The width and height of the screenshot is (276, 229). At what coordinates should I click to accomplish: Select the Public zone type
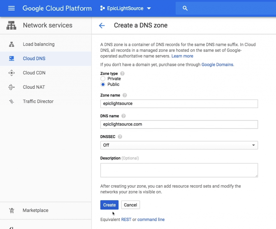(103, 84)
